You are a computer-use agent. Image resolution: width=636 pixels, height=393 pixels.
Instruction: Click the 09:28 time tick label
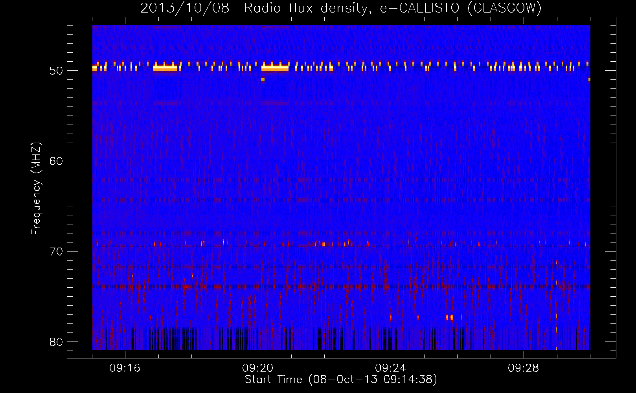click(x=524, y=368)
